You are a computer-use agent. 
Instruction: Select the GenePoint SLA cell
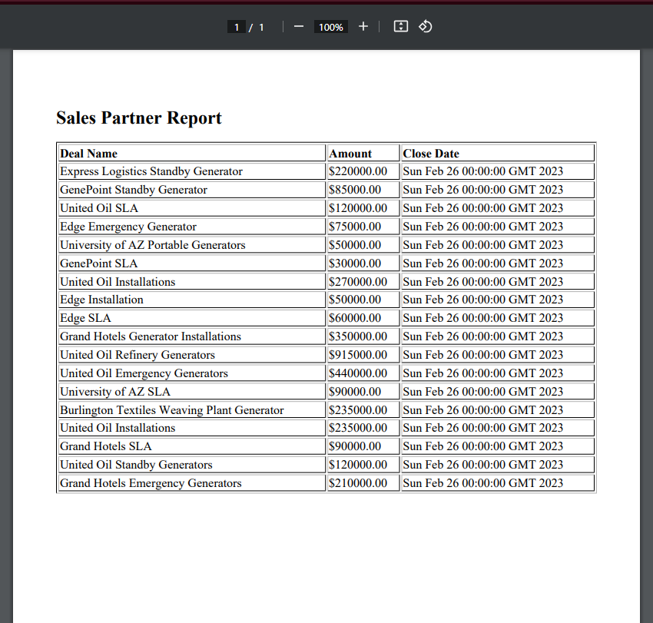(x=192, y=263)
